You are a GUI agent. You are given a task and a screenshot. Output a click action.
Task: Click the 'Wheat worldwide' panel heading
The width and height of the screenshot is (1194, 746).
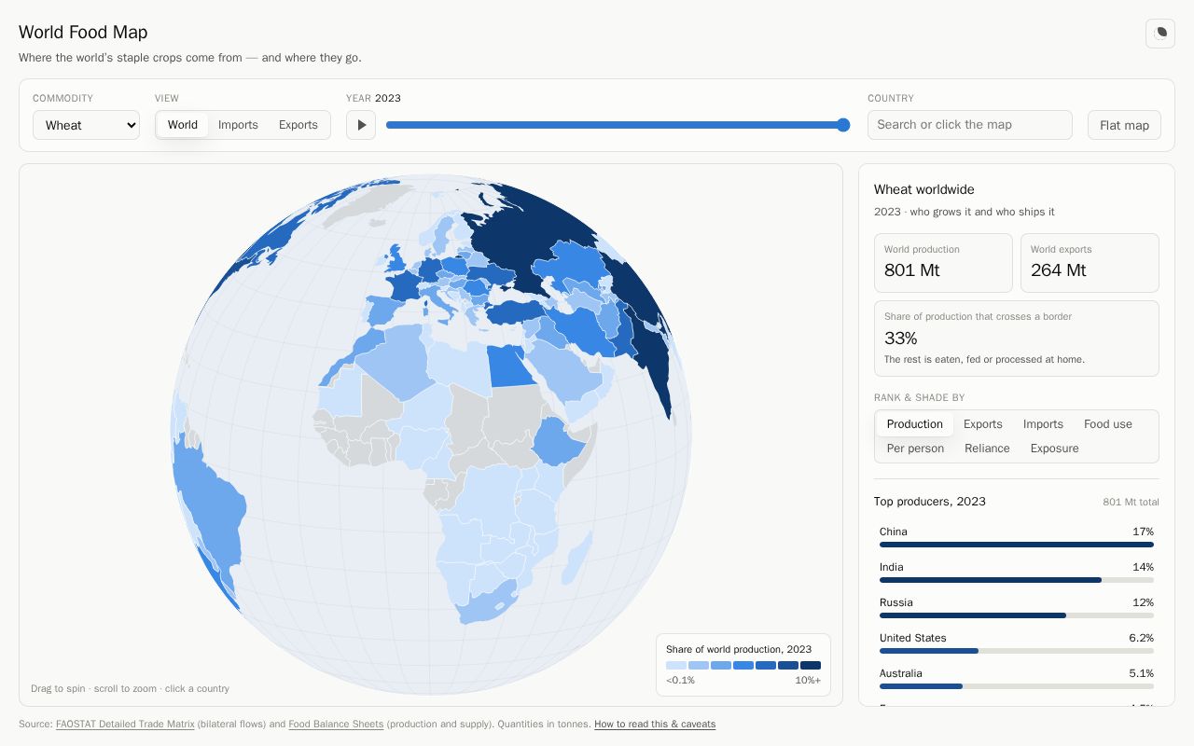point(924,189)
